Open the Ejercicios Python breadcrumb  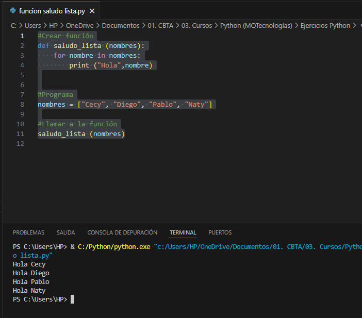[x=325, y=25]
